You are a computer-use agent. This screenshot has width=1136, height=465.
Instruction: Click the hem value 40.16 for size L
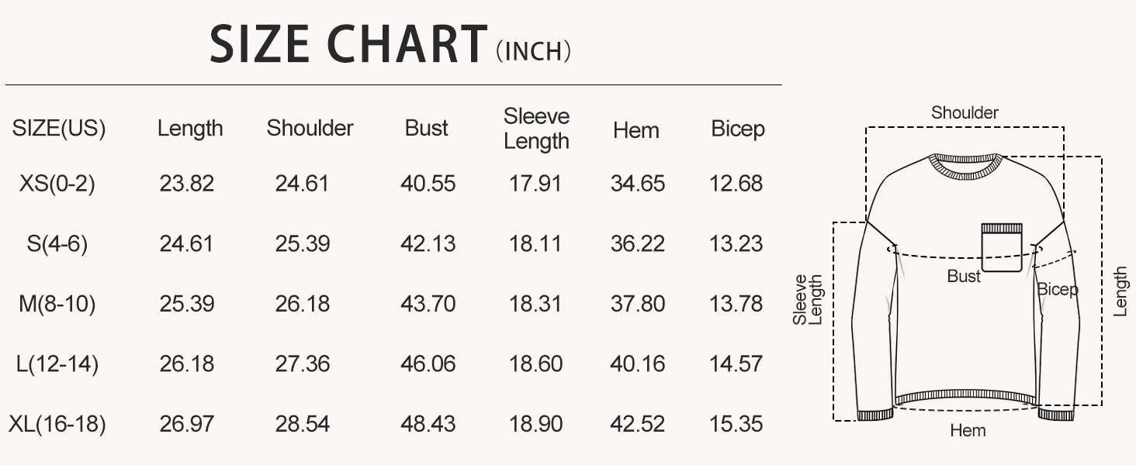pyautogui.click(x=637, y=364)
